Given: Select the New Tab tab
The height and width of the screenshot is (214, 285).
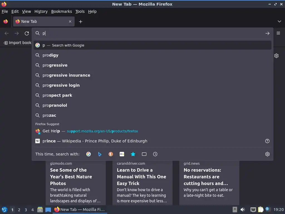Looking at the screenshot, I should [x=44, y=21].
